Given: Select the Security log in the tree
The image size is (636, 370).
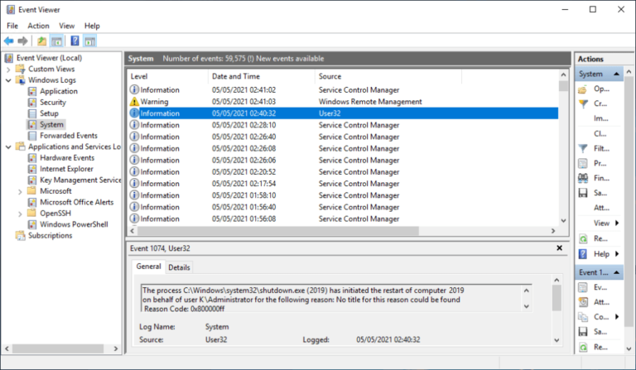Looking at the screenshot, I should (x=53, y=103).
